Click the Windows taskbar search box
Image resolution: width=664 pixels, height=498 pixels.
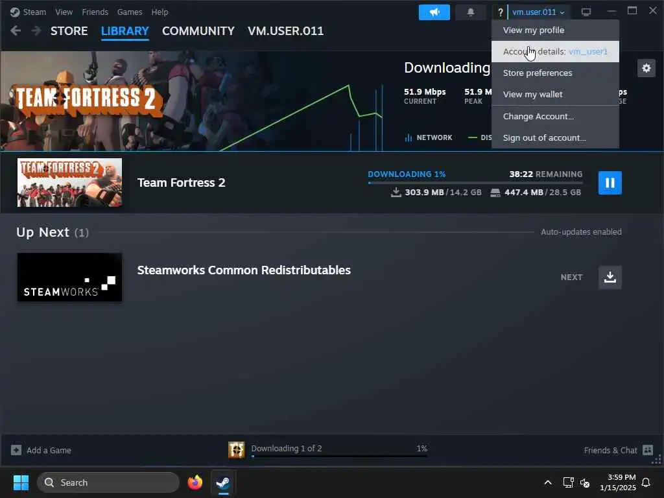coord(108,482)
